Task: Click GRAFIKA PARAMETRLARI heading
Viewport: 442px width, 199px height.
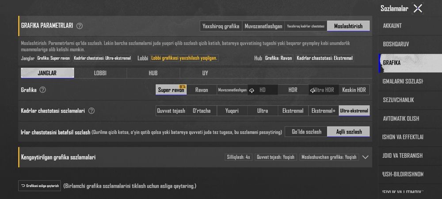Action: (47, 26)
